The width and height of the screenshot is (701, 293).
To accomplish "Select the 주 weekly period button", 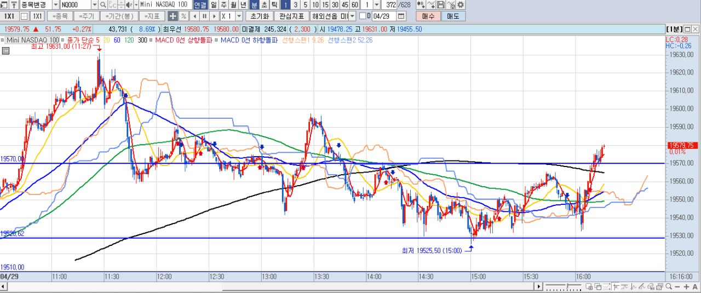I will coord(223,5).
